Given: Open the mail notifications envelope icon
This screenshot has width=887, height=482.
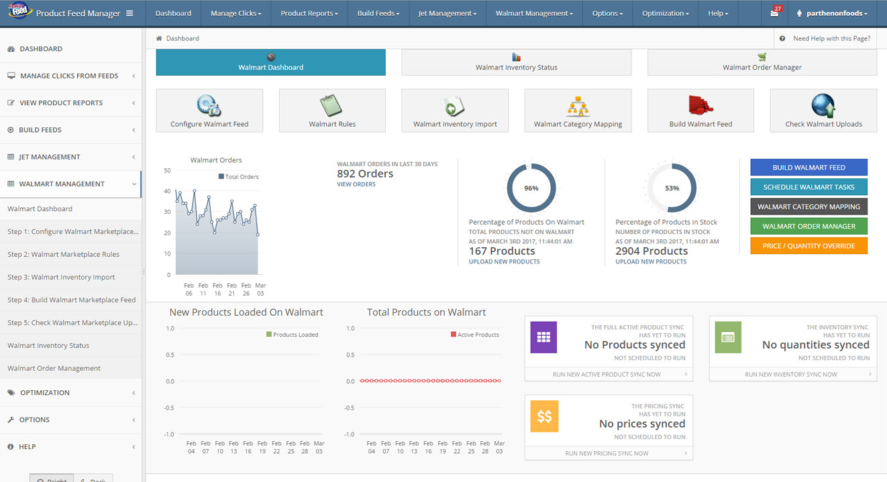Looking at the screenshot, I should 774,13.
